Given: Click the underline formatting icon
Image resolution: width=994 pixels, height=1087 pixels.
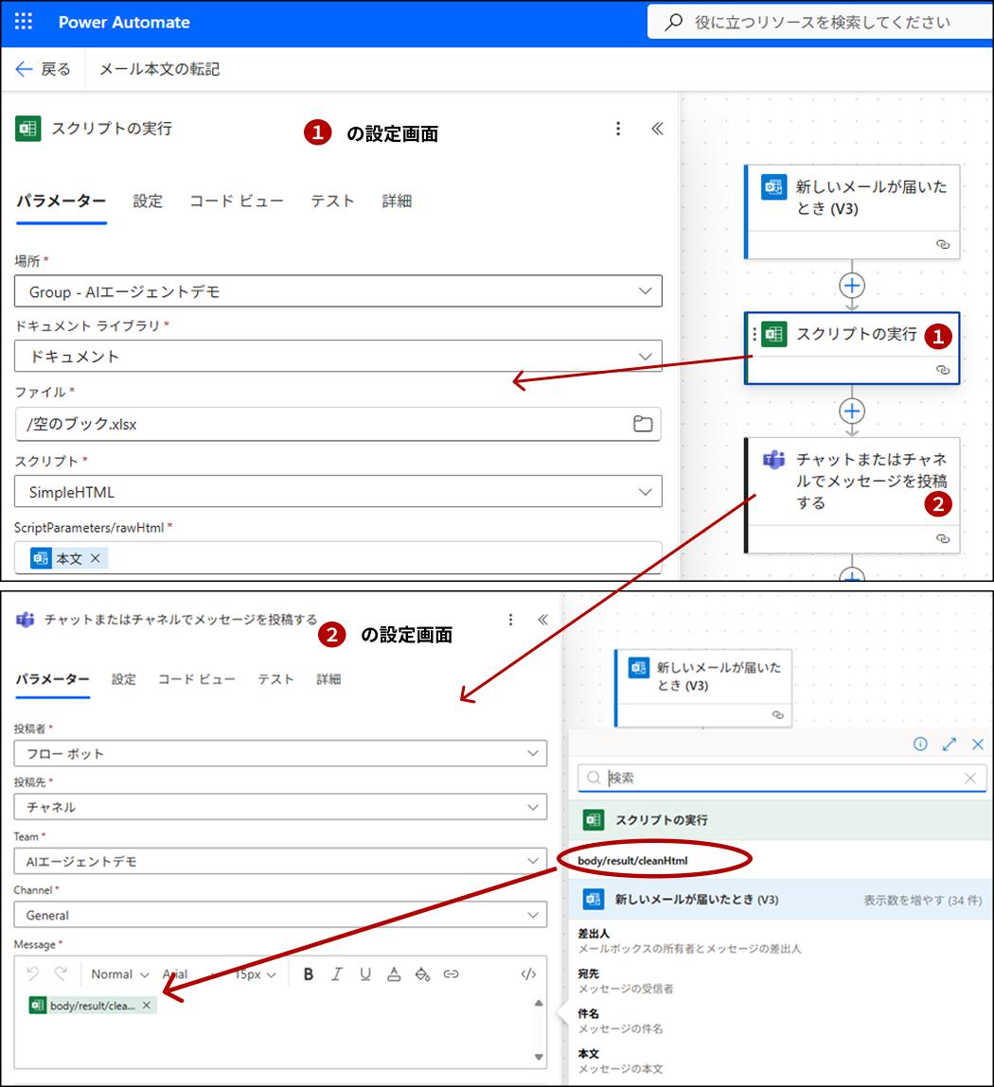Looking at the screenshot, I should click(365, 974).
